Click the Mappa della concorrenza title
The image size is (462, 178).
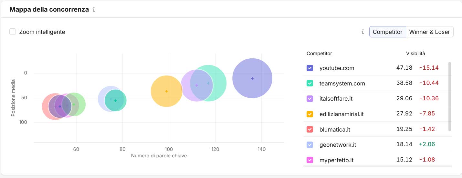click(x=49, y=9)
